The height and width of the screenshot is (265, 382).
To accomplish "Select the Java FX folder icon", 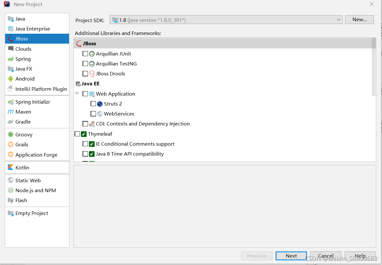I will 11,69.
